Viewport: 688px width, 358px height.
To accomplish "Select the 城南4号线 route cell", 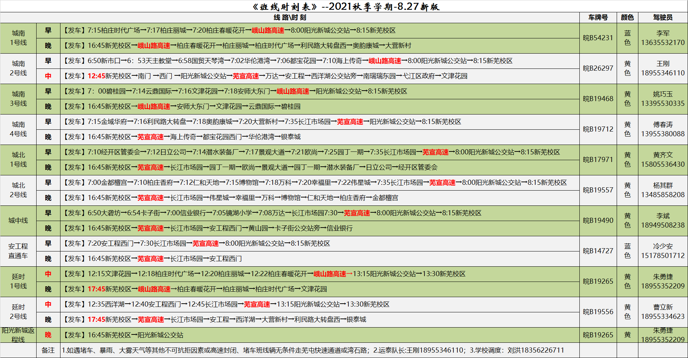I will pos(18,129).
